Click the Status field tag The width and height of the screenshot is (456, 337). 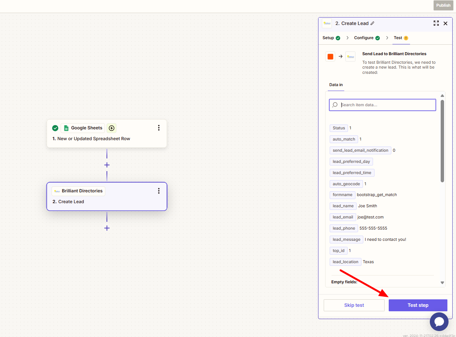(339, 128)
